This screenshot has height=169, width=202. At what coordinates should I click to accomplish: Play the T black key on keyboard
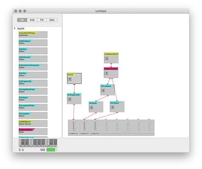click(35, 141)
